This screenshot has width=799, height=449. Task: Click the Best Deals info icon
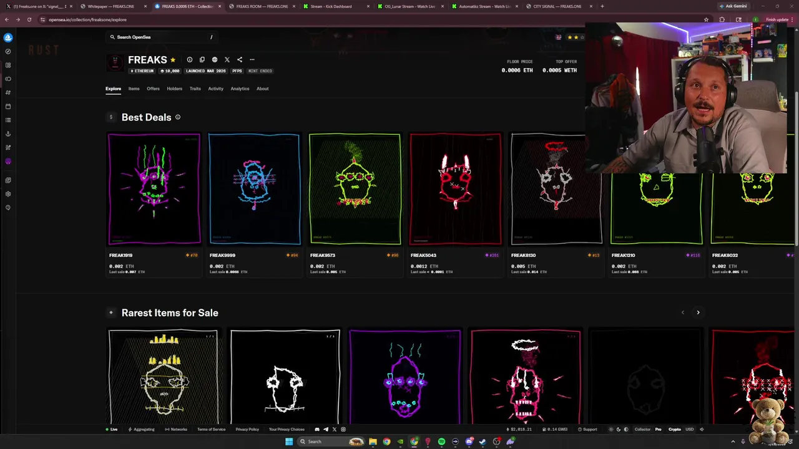click(x=178, y=117)
